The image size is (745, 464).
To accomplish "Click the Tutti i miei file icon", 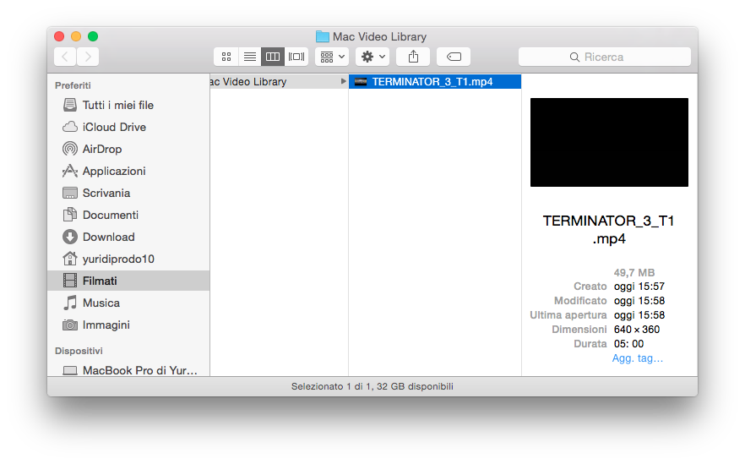I will [70, 105].
